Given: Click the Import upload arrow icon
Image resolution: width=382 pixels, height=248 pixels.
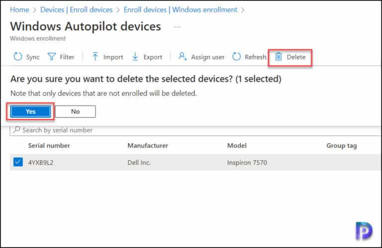Looking at the screenshot, I should [x=95, y=57].
